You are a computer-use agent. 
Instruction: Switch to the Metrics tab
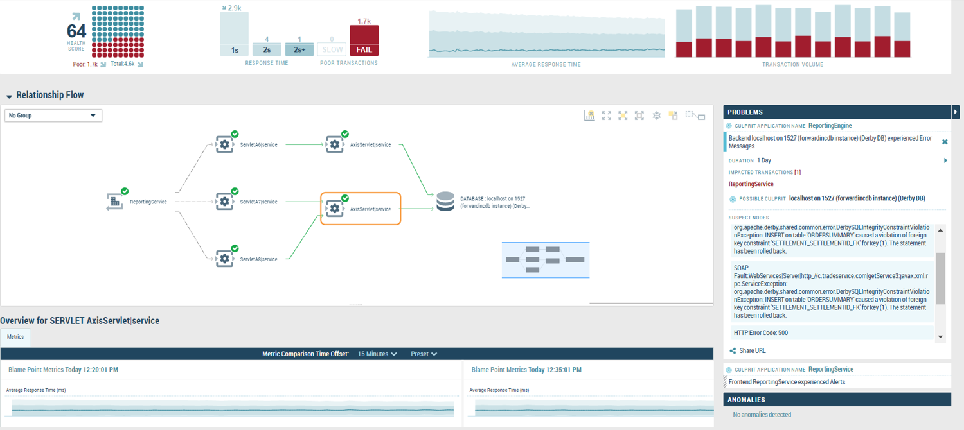pyautogui.click(x=15, y=336)
